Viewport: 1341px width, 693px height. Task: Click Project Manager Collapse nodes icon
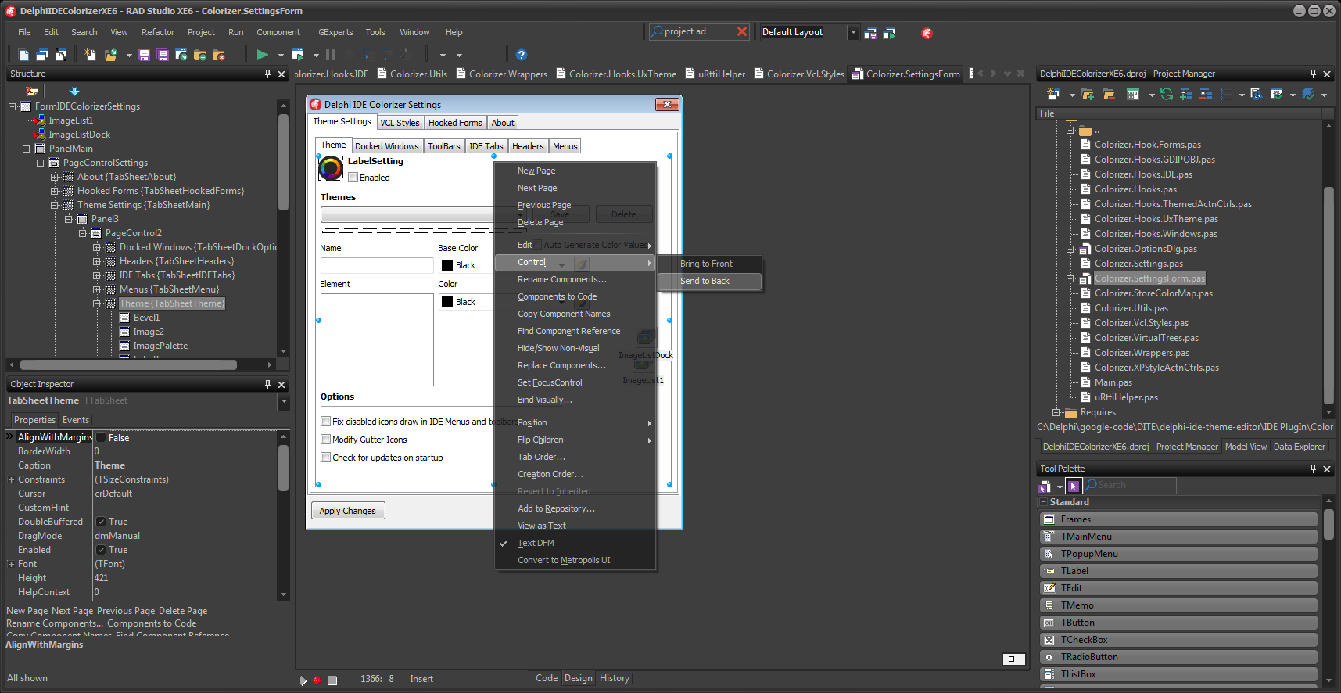[1206, 94]
